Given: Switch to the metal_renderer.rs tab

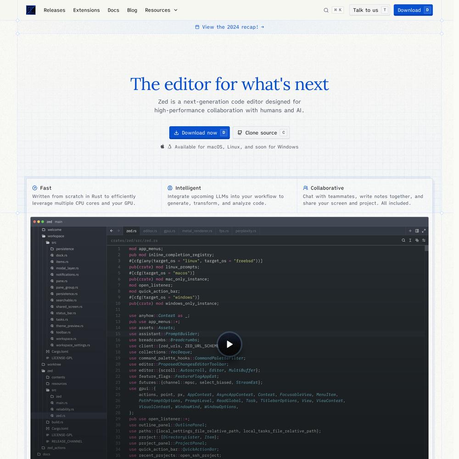Looking at the screenshot, I should pyautogui.click(x=197, y=231).
